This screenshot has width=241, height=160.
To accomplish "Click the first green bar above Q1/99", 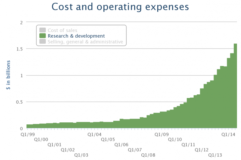I will tap(28, 126).
